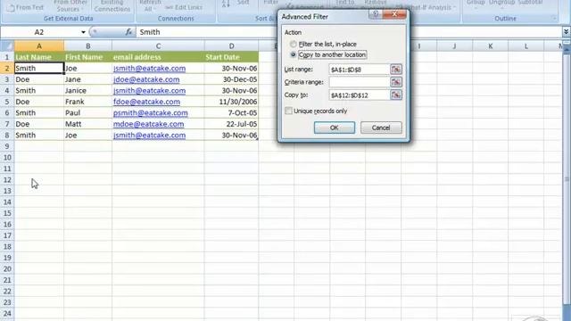This screenshot has width=571, height=321.
Task: Select the cell containing Matt
Action: click(x=87, y=124)
